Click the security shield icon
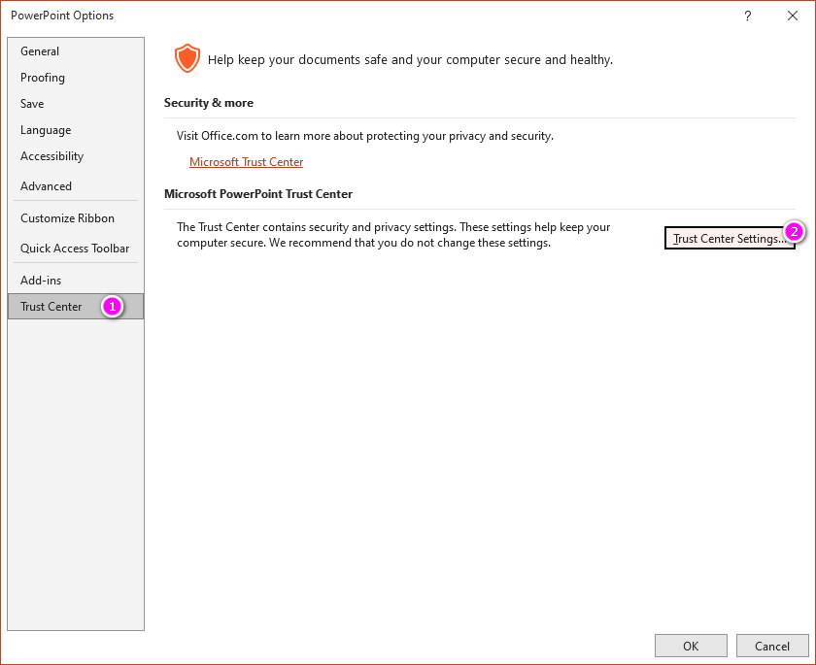 click(187, 58)
